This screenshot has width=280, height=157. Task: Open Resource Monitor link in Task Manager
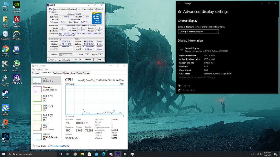[x=60, y=146]
